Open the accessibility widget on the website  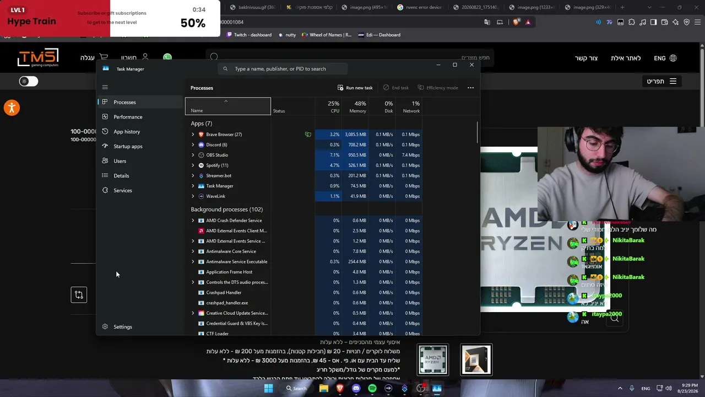click(x=12, y=108)
